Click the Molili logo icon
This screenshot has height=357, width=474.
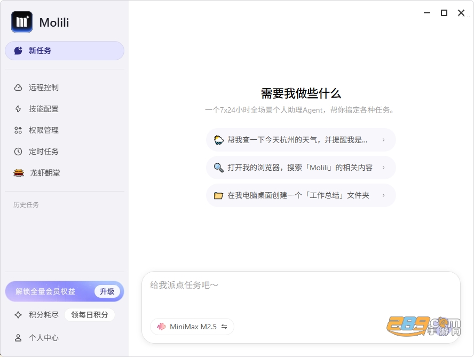tap(22, 22)
